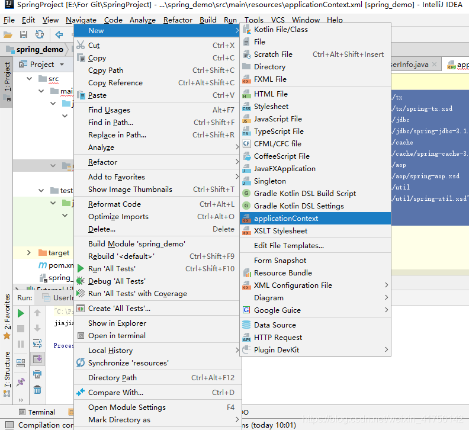The height and width of the screenshot is (430, 469).
Task: Choose HTML File in New submenu
Action: (x=315, y=94)
